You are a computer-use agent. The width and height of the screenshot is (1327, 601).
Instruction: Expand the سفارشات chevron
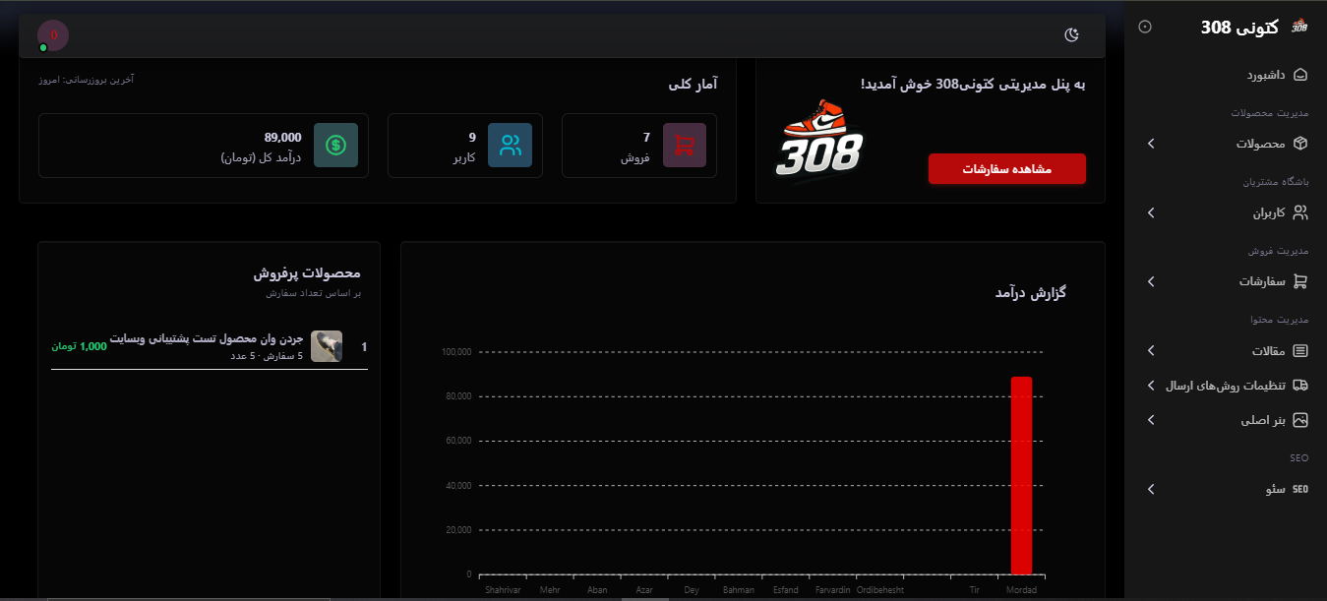tap(1151, 281)
